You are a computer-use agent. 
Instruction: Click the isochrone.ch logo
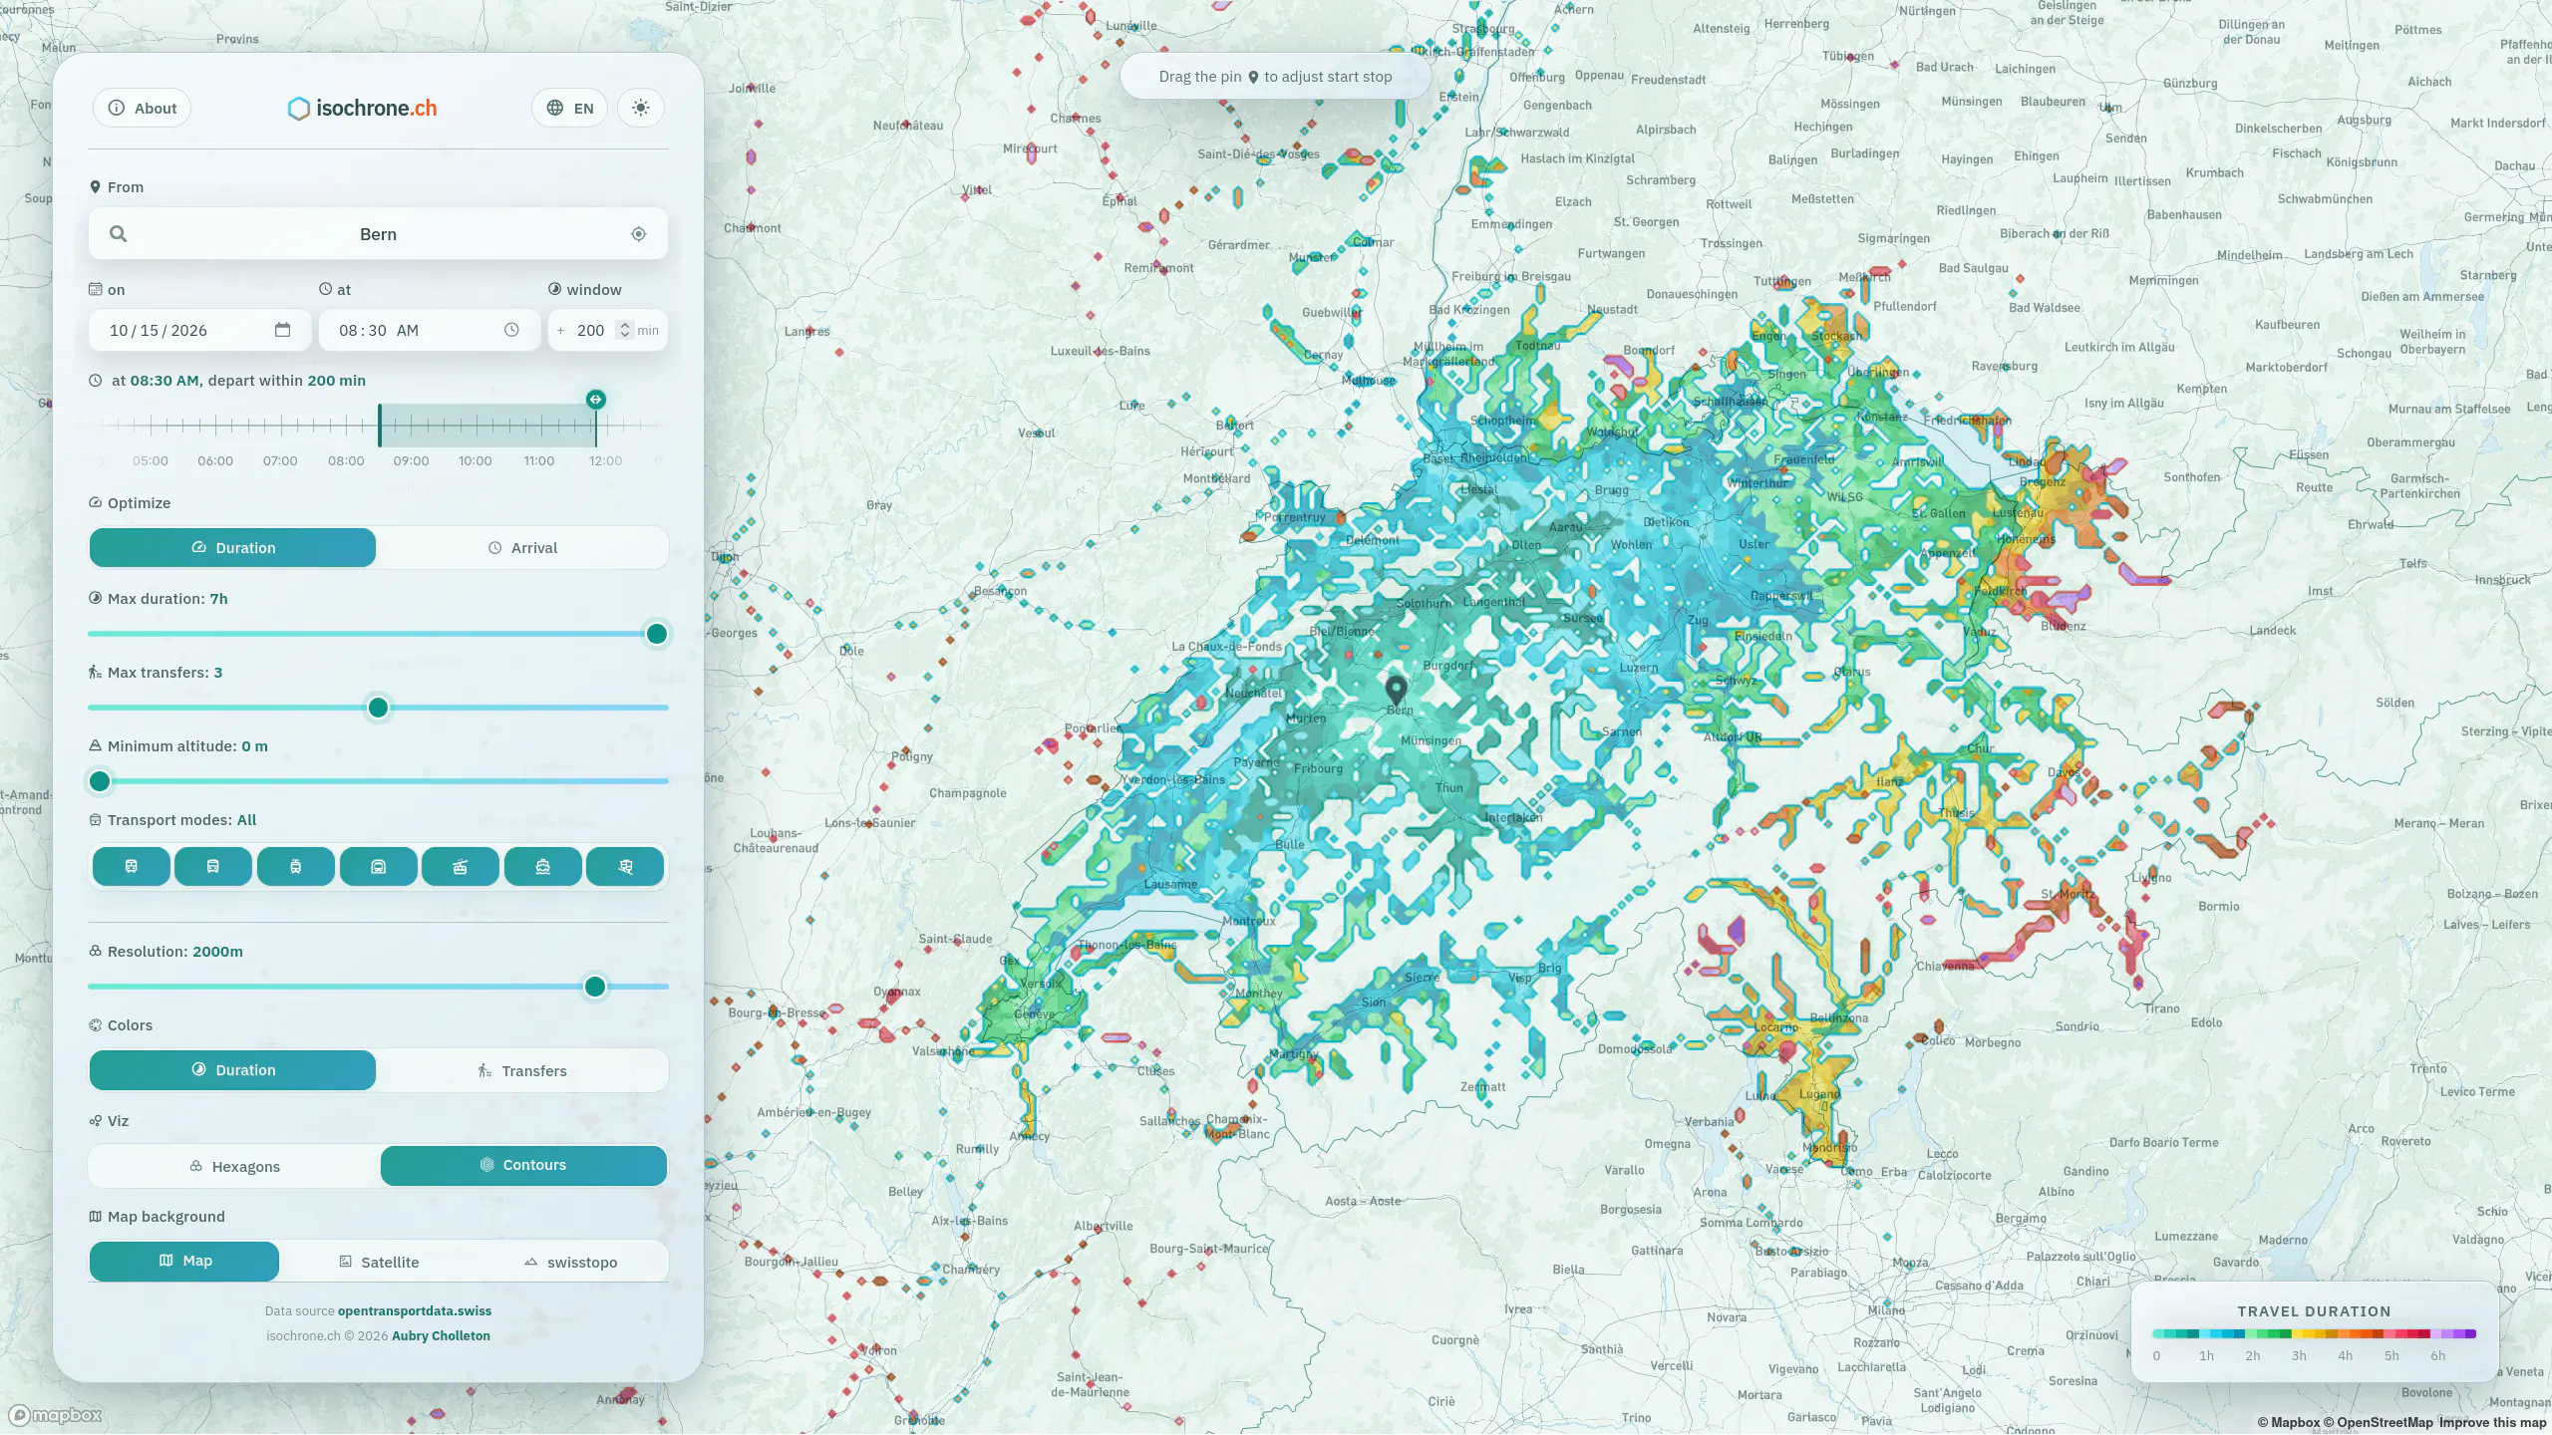coord(363,108)
